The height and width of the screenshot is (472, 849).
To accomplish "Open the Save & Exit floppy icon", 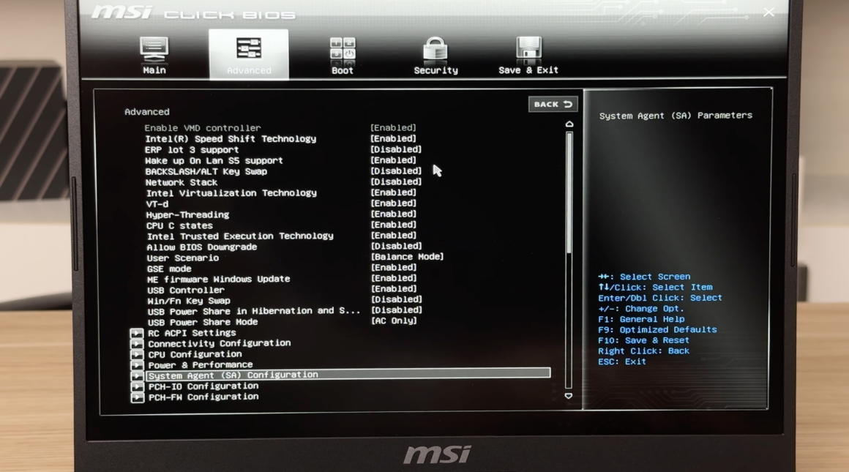I will tap(528, 49).
